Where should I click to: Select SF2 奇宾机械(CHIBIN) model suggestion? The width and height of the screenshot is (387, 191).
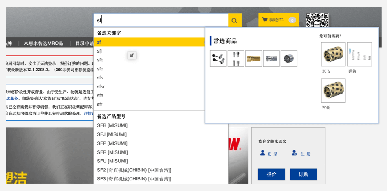[x=134, y=170]
